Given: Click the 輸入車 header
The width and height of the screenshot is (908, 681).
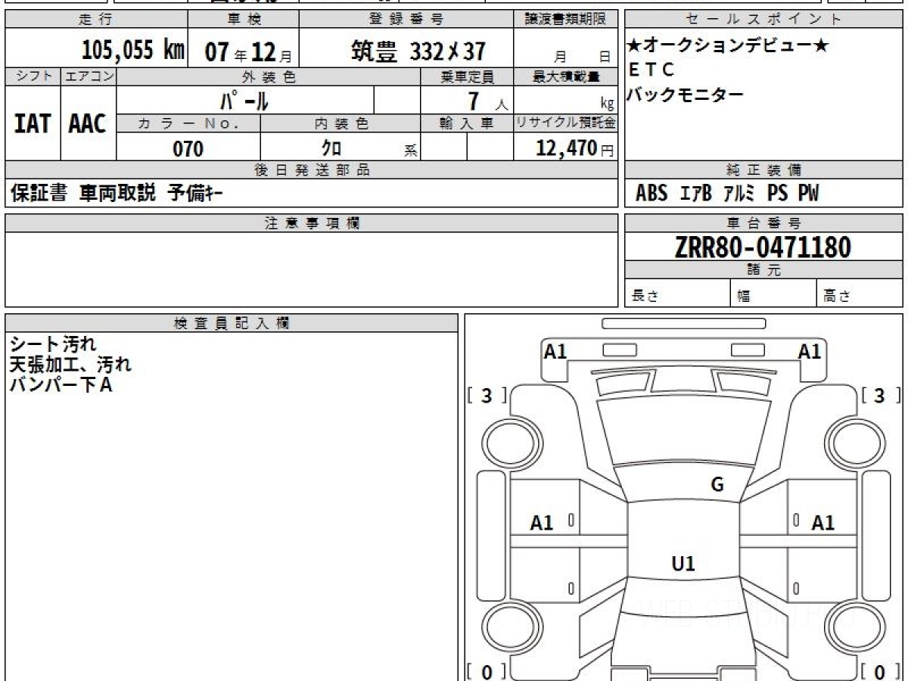Looking at the screenshot, I should pos(467,123).
